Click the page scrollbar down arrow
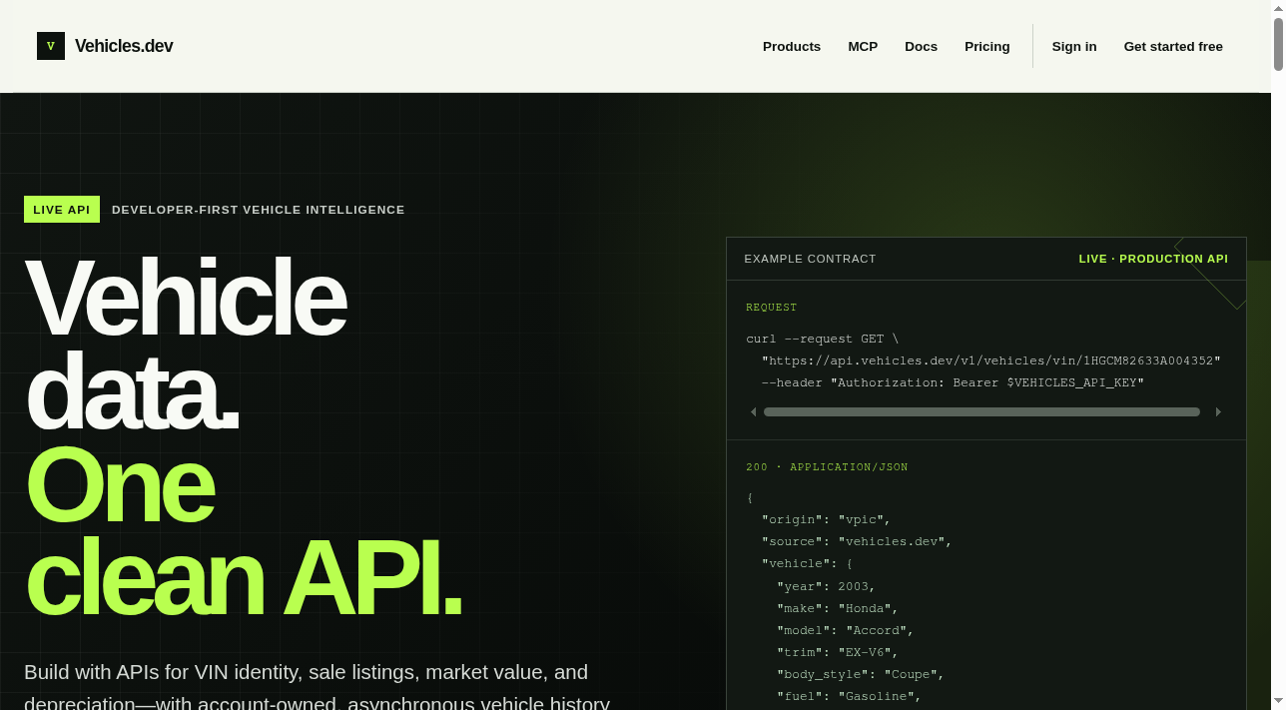This screenshot has height=710, width=1286. (1278, 701)
